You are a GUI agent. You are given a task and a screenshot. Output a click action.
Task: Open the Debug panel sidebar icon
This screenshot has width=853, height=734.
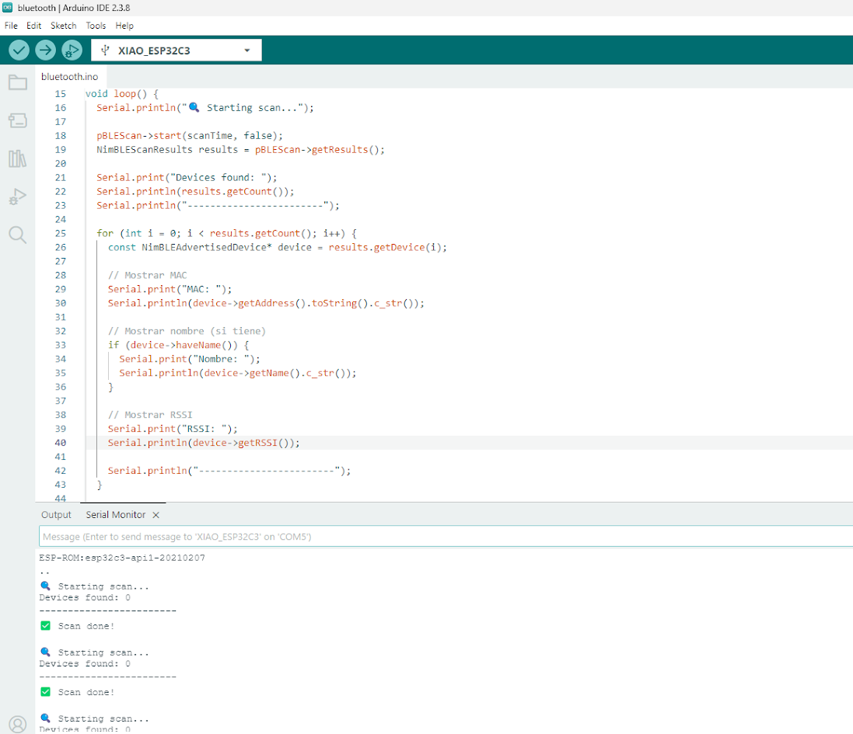point(18,197)
